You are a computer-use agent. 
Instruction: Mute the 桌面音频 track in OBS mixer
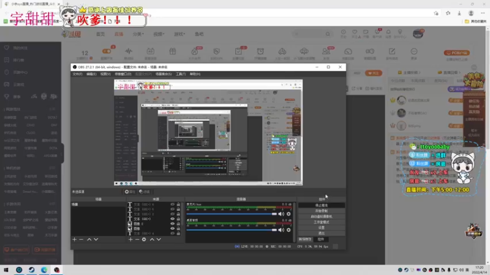(x=281, y=230)
